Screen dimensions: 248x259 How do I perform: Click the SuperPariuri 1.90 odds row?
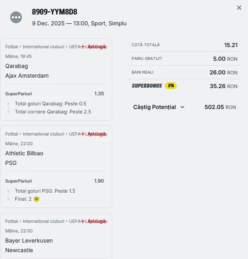pos(56,181)
